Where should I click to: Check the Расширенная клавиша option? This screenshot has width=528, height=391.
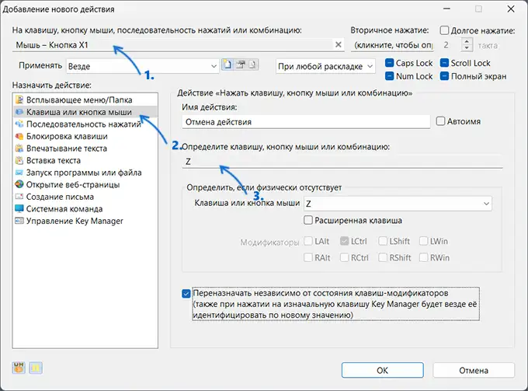click(308, 220)
